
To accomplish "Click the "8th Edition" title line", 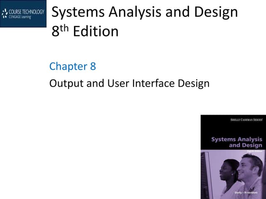I will tap(85, 32).
